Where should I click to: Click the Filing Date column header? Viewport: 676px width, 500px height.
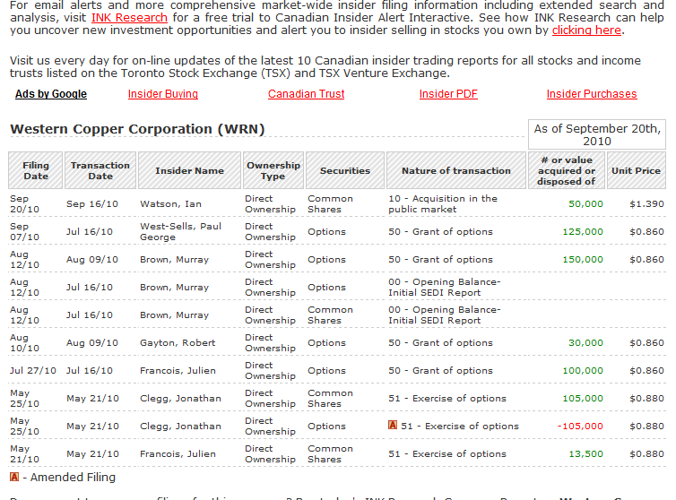pyautogui.click(x=36, y=170)
